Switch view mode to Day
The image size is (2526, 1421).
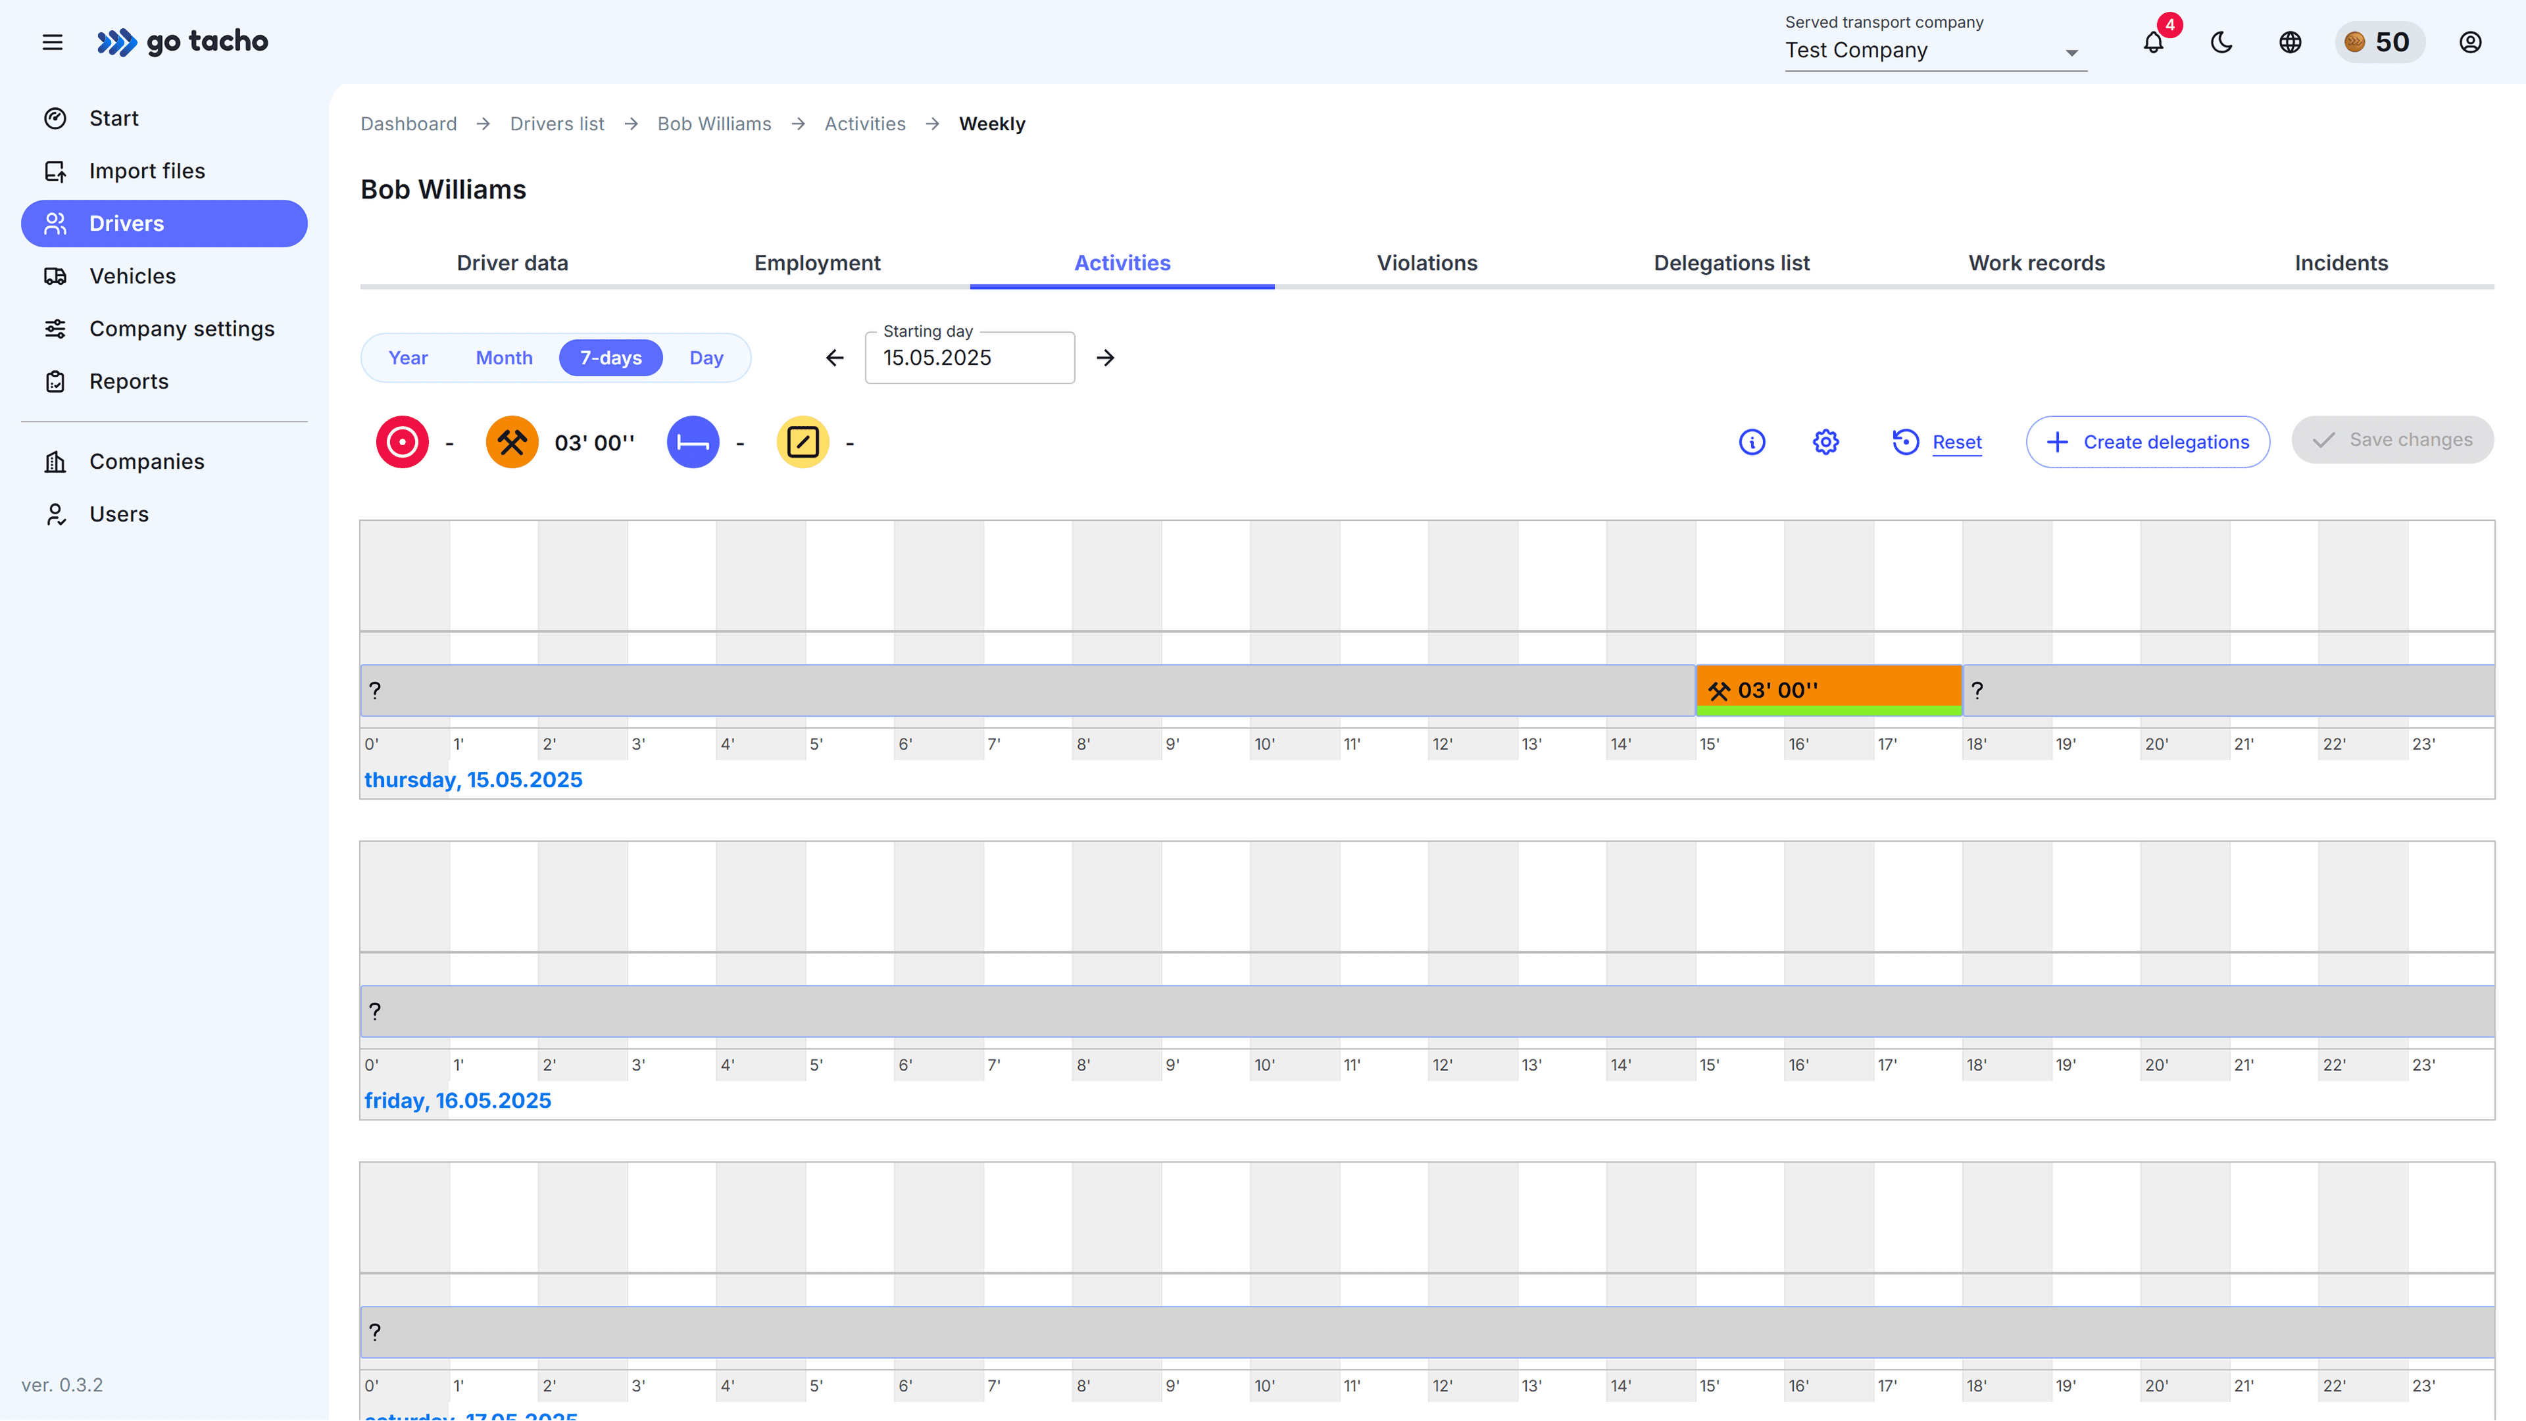(x=706, y=356)
